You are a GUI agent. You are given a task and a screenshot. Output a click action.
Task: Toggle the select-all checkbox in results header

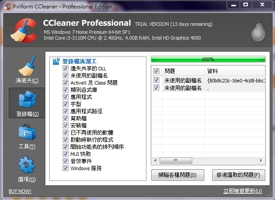click(x=156, y=71)
